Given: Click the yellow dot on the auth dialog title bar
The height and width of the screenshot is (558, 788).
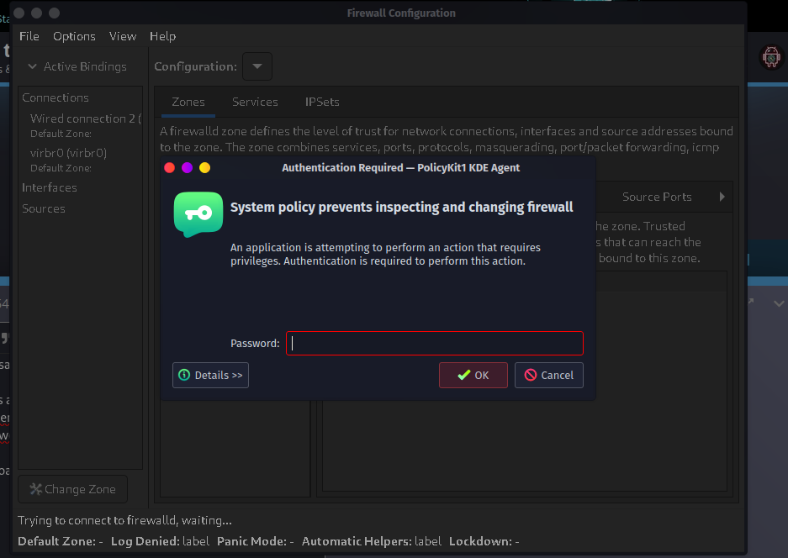Looking at the screenshot, I should click(204, 168).
